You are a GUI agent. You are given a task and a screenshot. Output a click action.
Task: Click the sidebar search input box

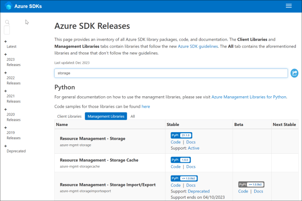[x=7, y=30]
